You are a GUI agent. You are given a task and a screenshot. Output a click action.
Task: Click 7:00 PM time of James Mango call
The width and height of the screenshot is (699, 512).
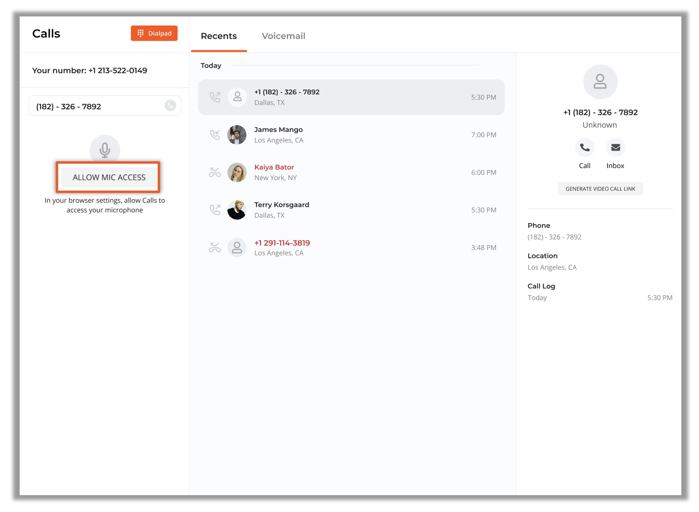(484, 135)
